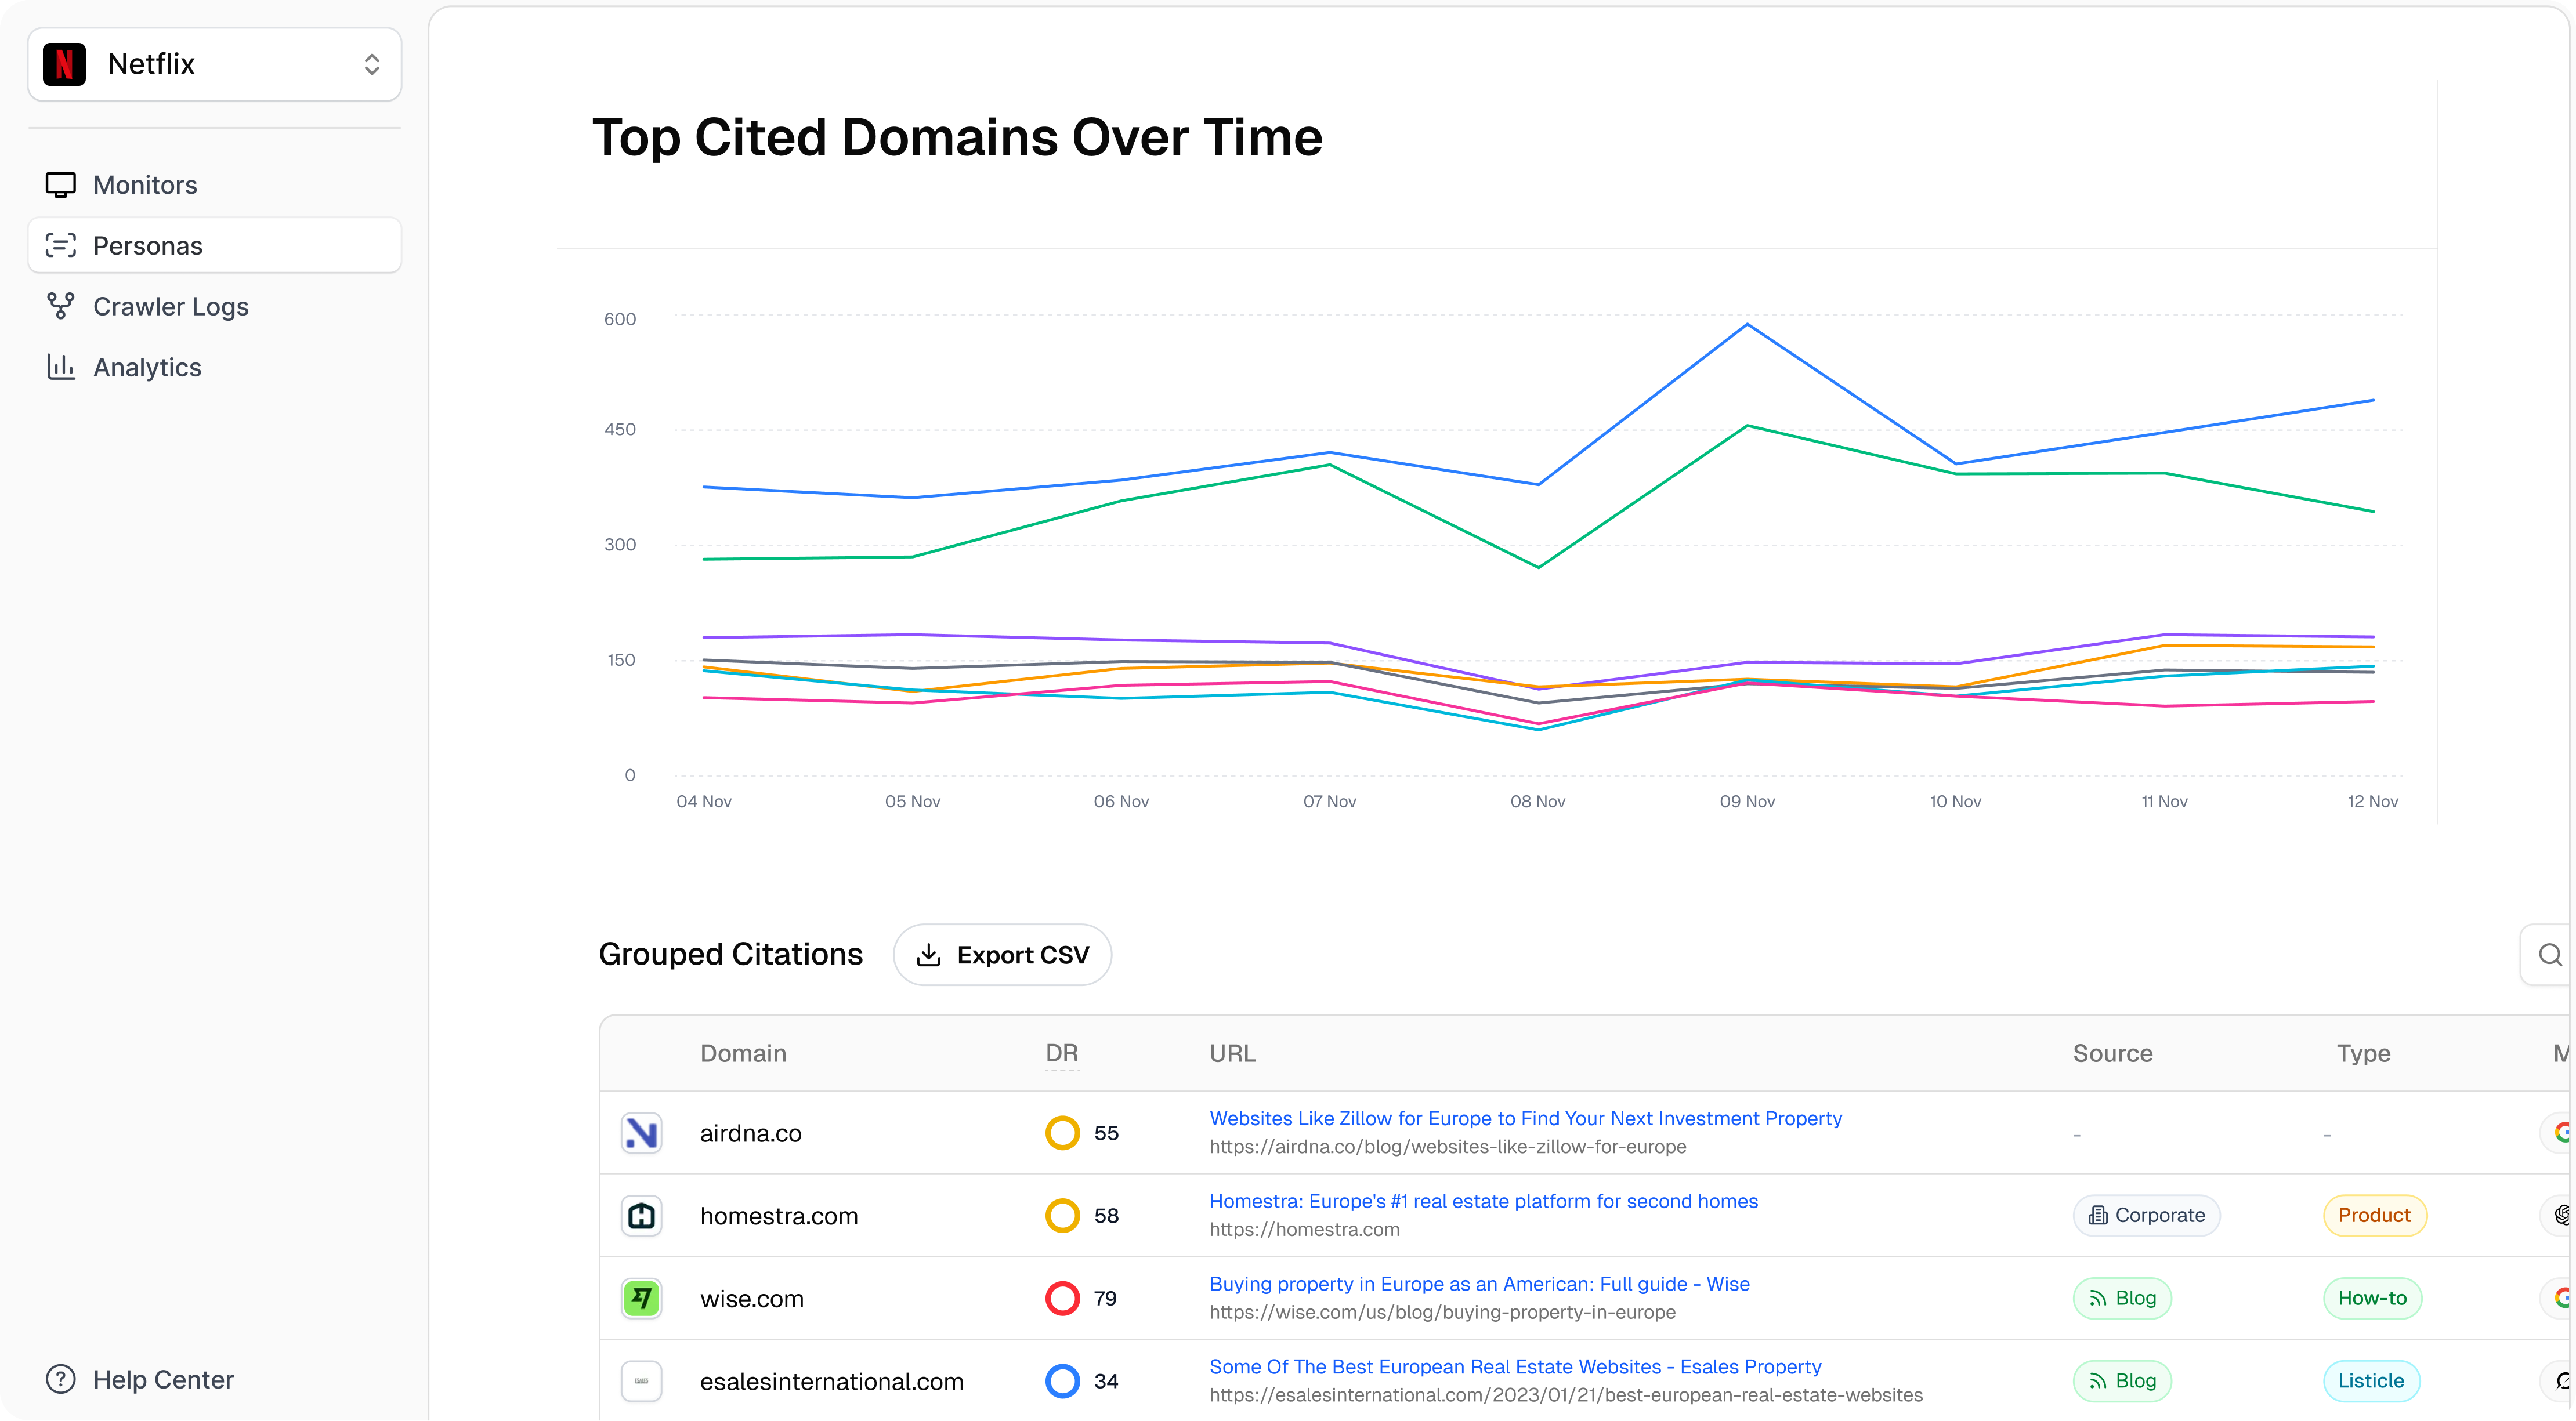Export grouped citations as CSV
The width and height of the screenshot is (2576, 1421).
[x=1002, y=955]
